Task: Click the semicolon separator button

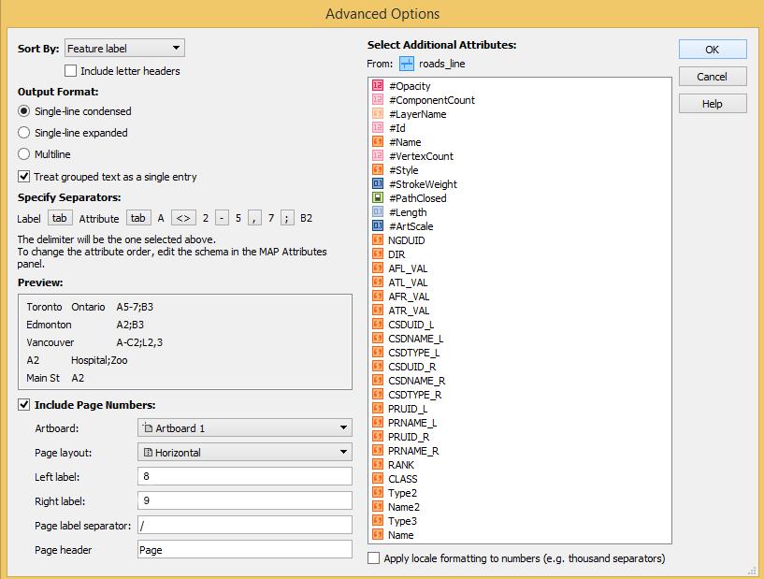Action: tap(287, 218)
